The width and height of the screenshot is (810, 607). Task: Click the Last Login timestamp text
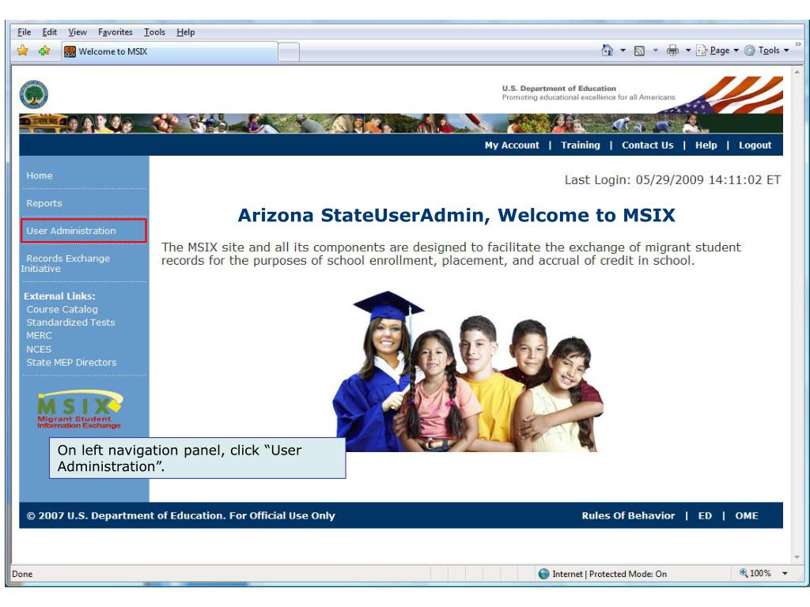click(672, 179)
